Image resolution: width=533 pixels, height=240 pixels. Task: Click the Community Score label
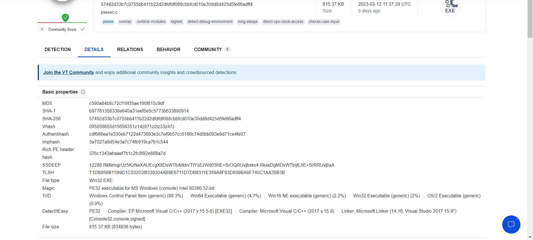(x=62, y=29)
